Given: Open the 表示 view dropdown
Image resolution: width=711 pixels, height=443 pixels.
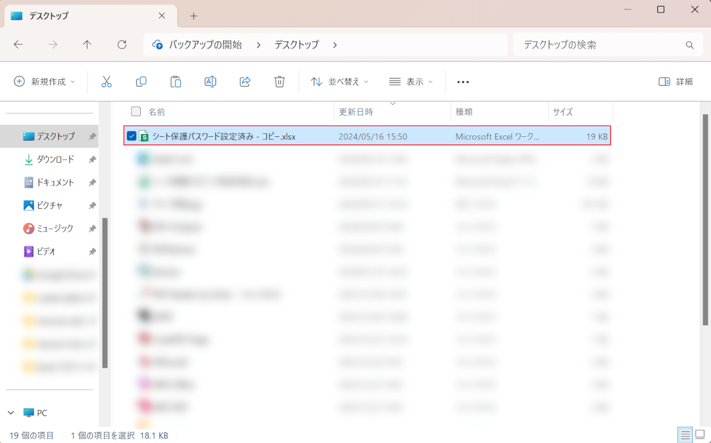Looking at the screenshot, I should coord(411,81).
